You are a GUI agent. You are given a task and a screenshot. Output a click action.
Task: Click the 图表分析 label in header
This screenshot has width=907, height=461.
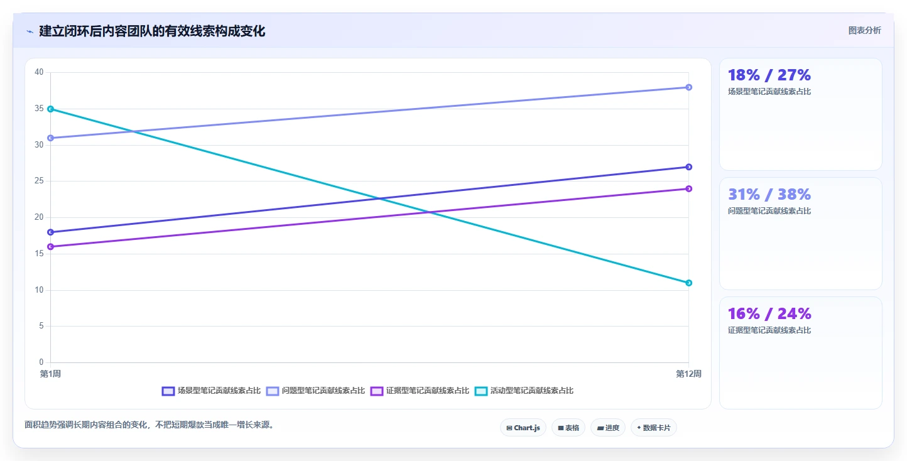[x=864, y=30]
